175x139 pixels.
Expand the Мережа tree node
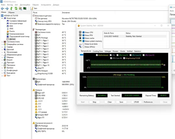click(2, 57)
